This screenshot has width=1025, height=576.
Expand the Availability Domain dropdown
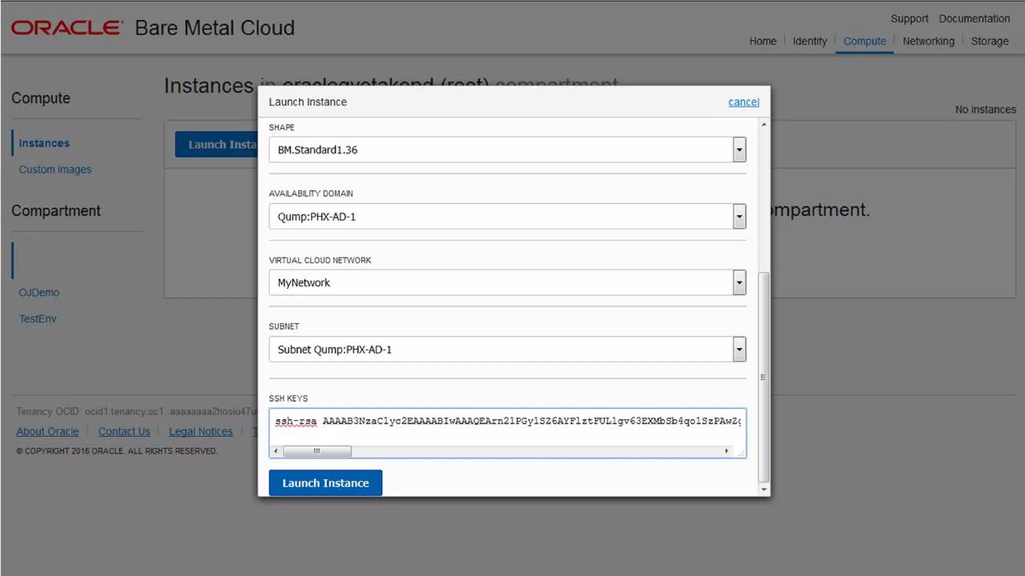[x=739, y=216]
